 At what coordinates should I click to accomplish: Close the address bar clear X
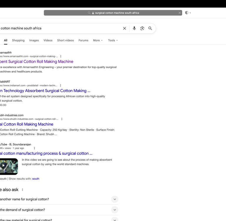(180, 13)
